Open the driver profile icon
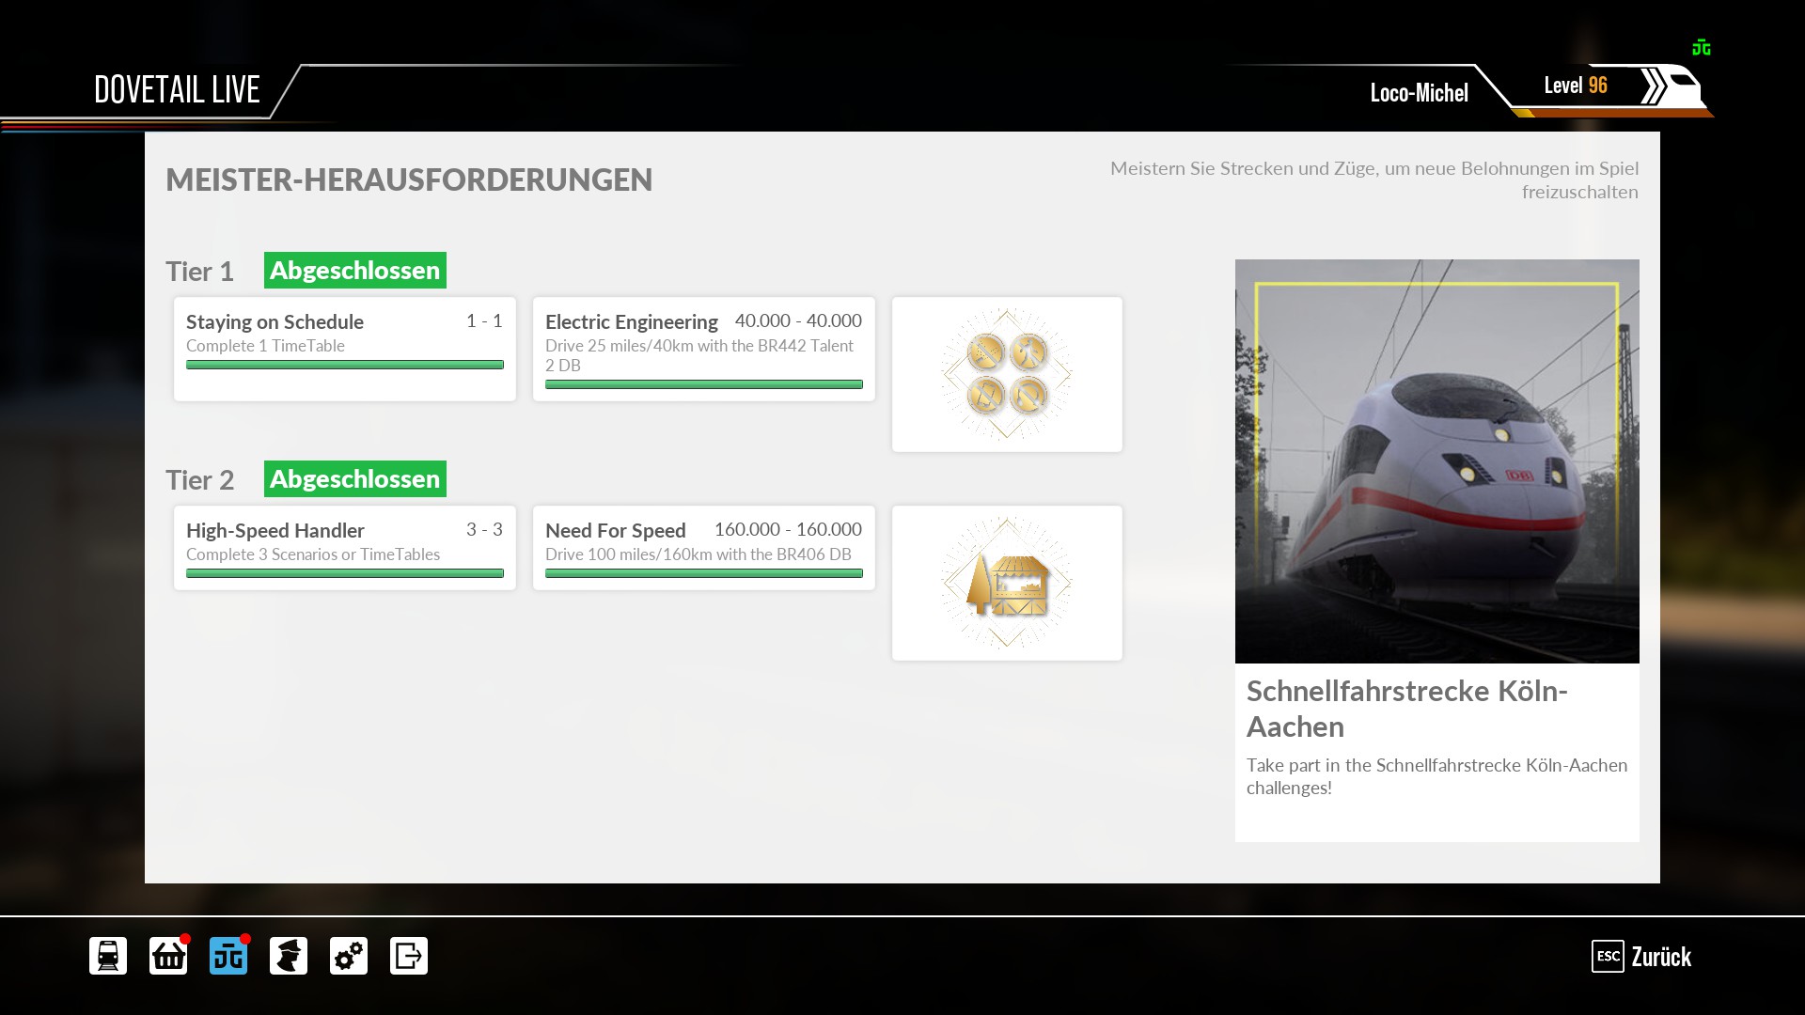Screen dimensions: 1805x1015 point(289,956)
